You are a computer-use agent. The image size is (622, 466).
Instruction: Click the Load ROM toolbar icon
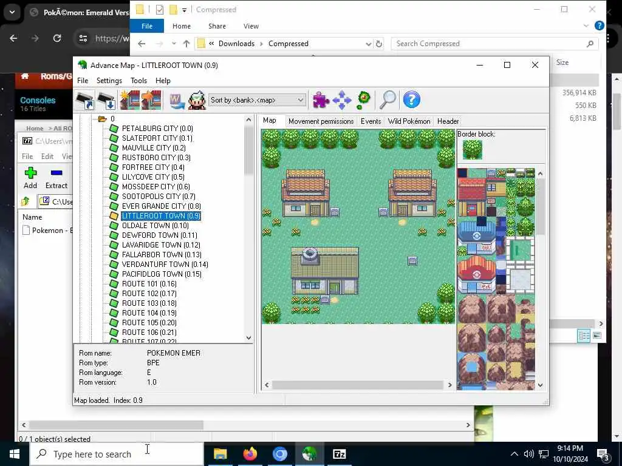pyautogui.click(x=84, y=100)
